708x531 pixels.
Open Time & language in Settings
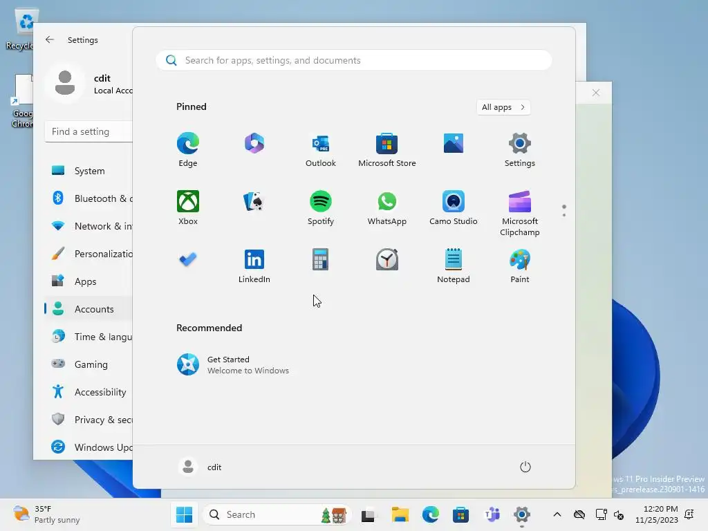point(88,337)
